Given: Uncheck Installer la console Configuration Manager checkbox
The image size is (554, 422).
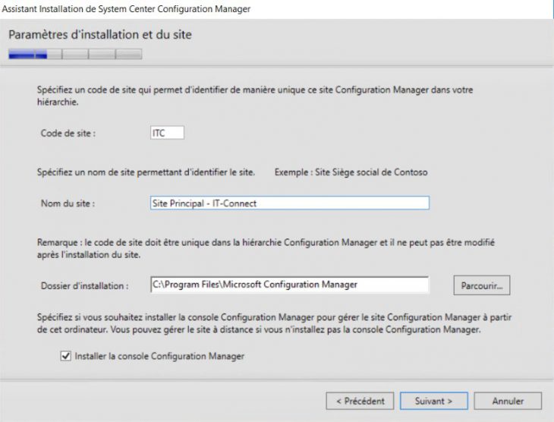Looking at the screenshot, I should click(65, 355).
